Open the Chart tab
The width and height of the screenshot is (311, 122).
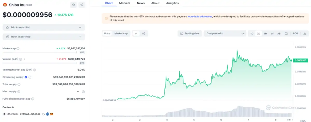click(109, 3)
